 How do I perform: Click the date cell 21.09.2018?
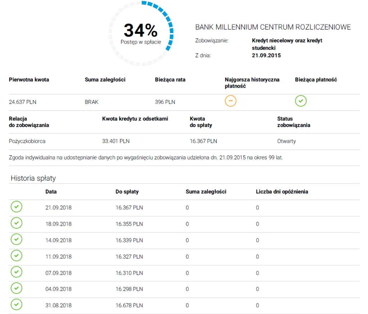(x=59, y=208)
